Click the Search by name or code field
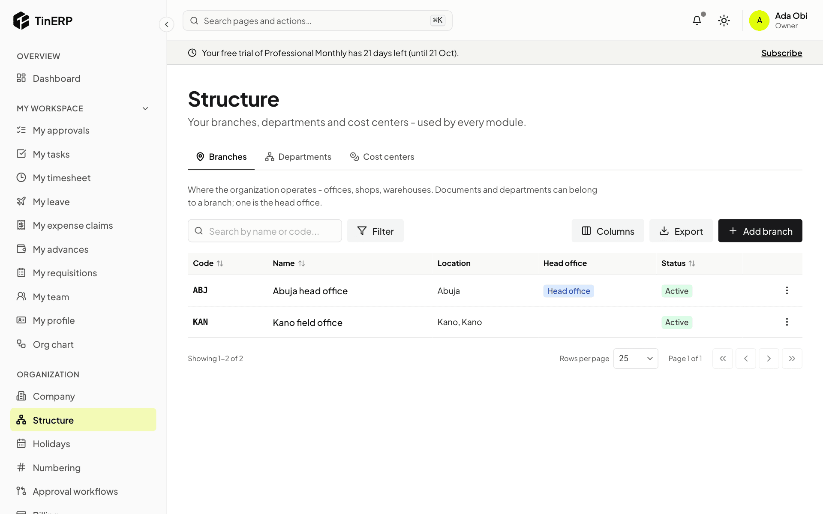Image resolution: width=823 pixels, height=514 pixels. pyautogui.click(x=265, y=231)
